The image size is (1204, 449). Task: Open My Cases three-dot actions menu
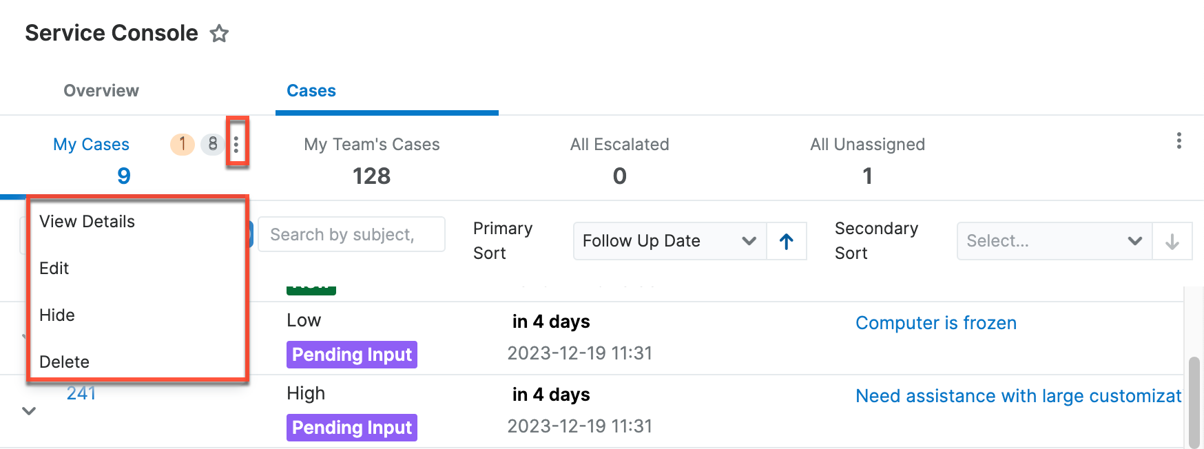click(x=236, y=145)
